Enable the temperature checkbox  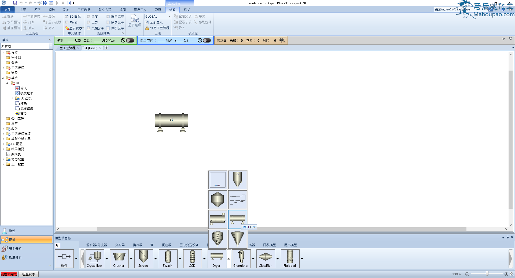pyautogui.click(x=88, y=16)
